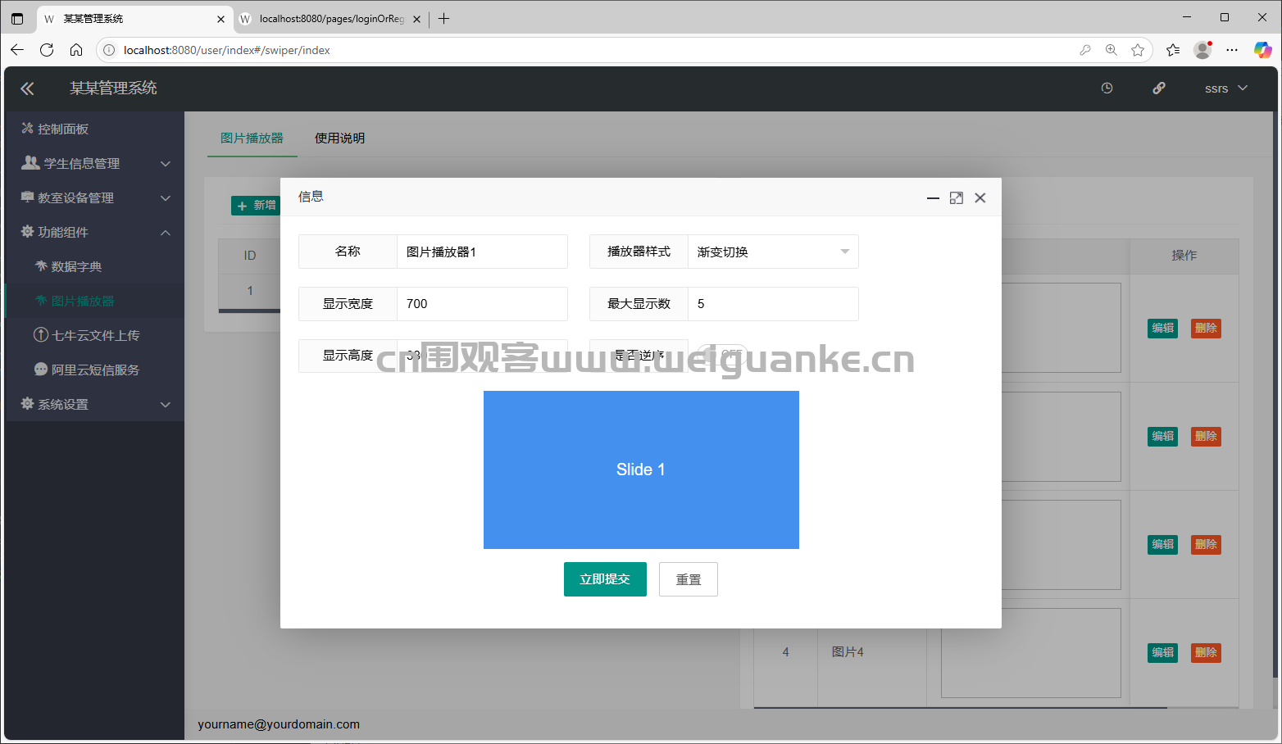Expand the 系统设置 menu

click(x=95, y=405)
